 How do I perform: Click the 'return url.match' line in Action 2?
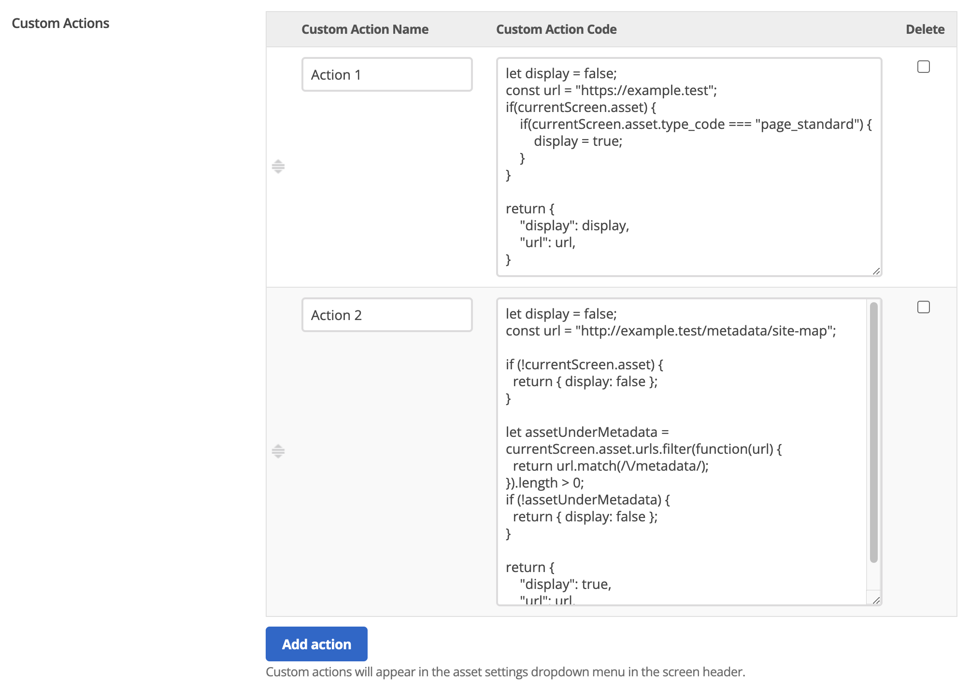tap(611, 466)
